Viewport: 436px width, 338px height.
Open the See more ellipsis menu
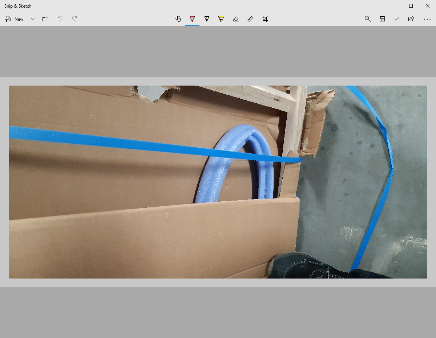pos(427,19)
